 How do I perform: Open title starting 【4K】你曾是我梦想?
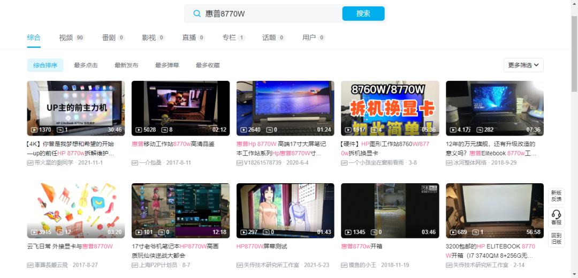point(71,148)
